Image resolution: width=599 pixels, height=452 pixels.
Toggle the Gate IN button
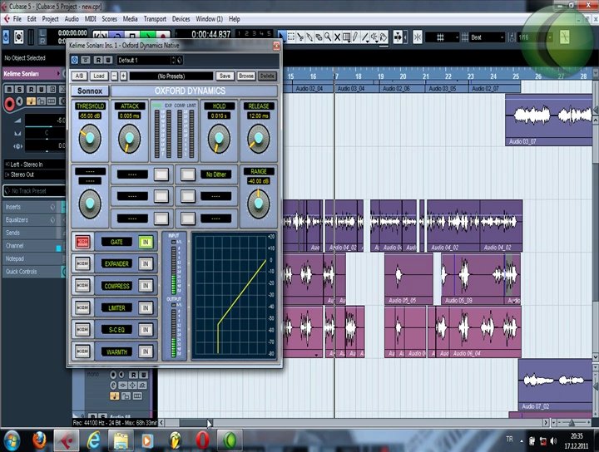pyautogui.click(x=146, y=242)
